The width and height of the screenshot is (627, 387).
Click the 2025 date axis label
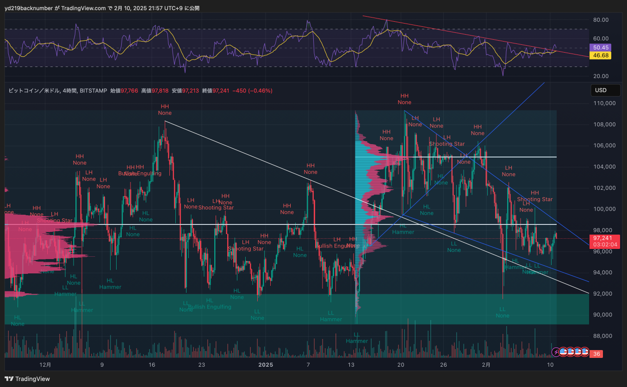266,365
